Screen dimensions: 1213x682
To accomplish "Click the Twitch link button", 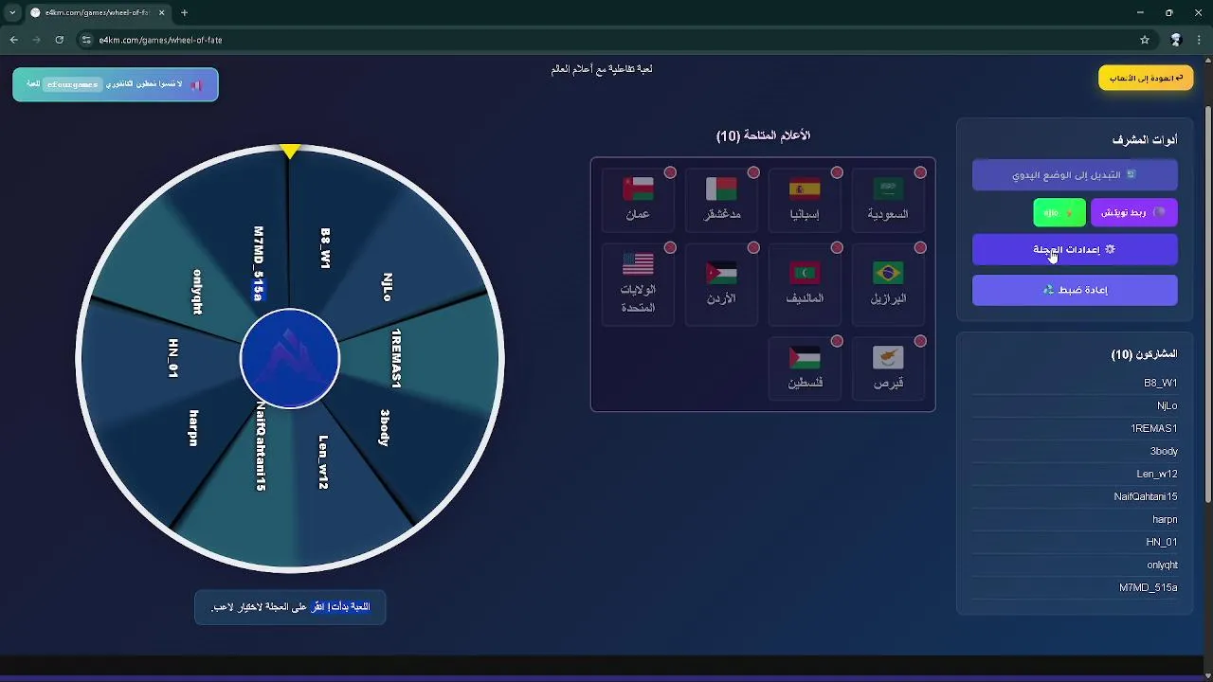I will (x=1133, y=212).
